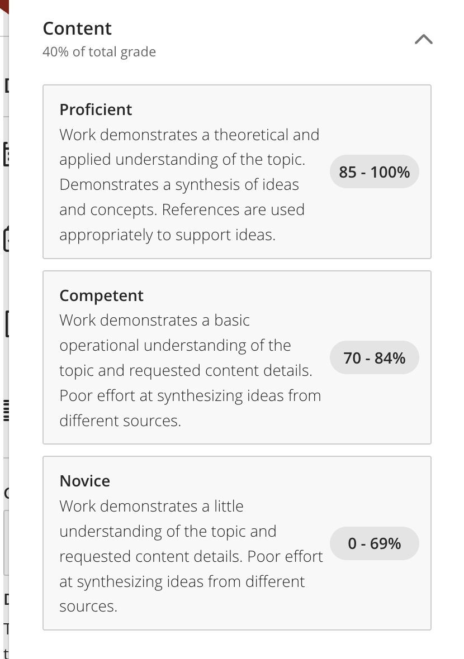Select the Competent achievement level title
The width and height of the screenshot is (464, 659).
pyautogui.click(x=101, y=295)
